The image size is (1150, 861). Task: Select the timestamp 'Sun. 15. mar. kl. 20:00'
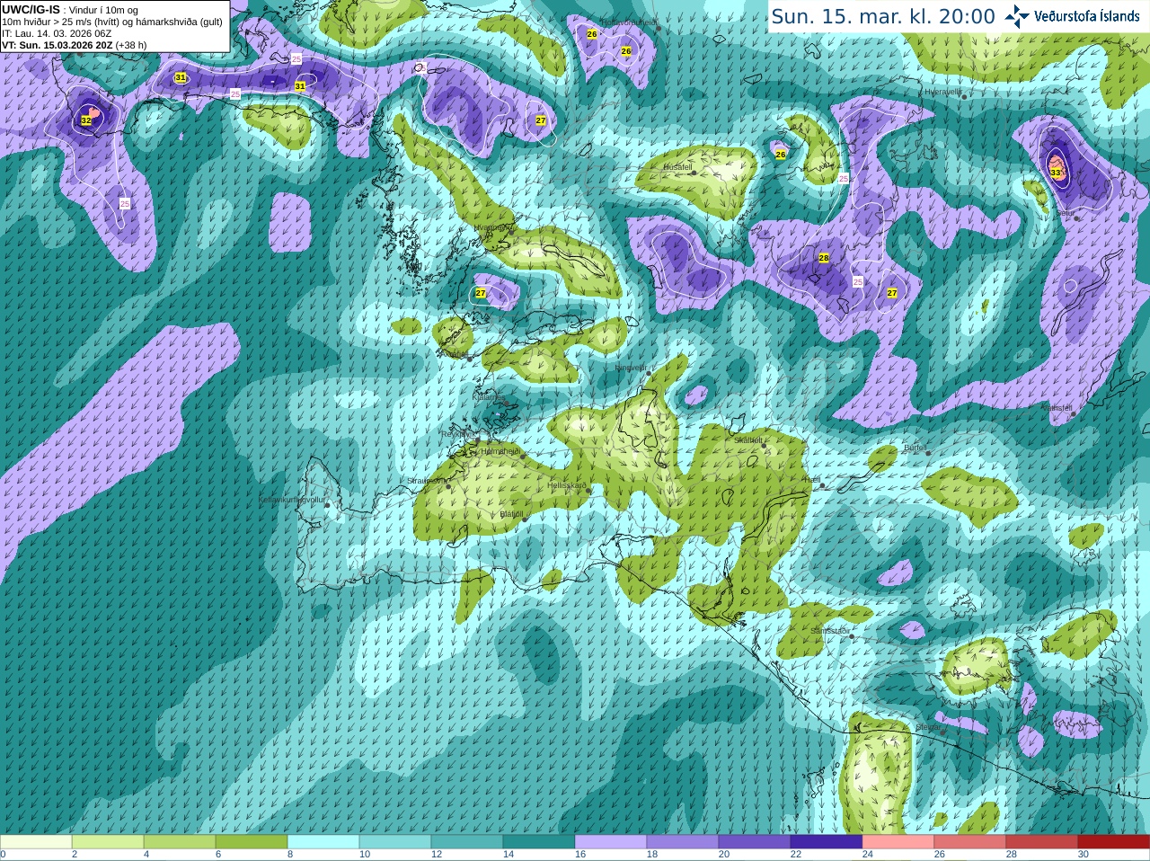(883, 16)
